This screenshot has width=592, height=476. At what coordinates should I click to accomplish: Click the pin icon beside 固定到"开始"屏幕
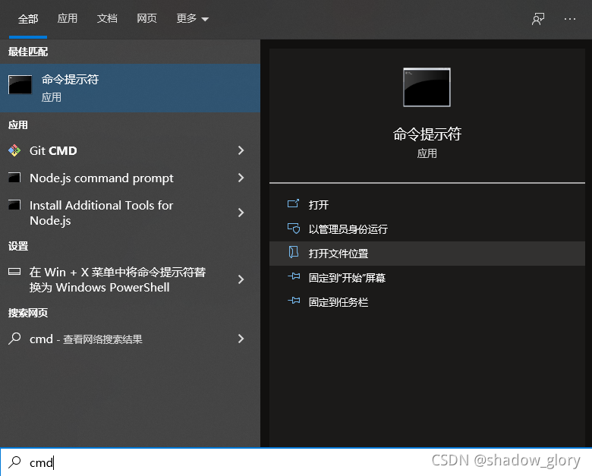[x=294, y=276]
